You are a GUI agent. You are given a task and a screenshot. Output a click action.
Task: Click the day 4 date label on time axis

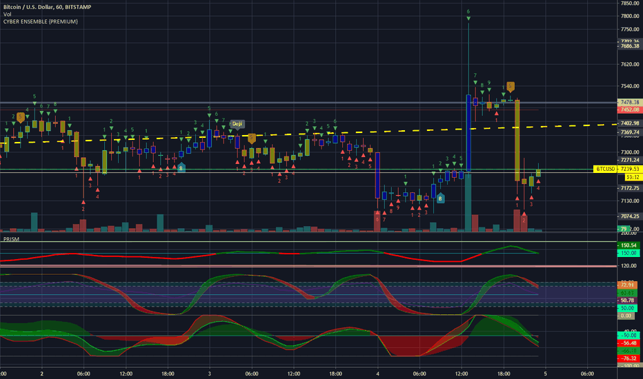point(377,373)
